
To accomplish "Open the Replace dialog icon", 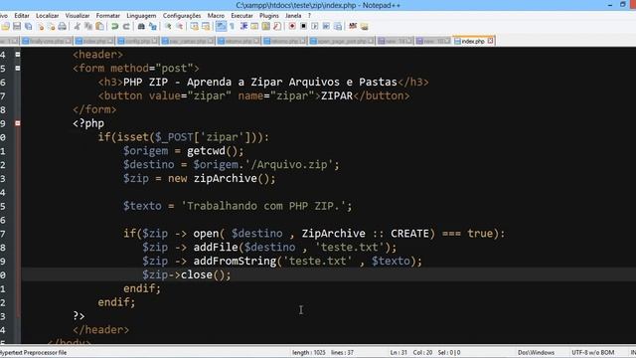I will [x=153, y=27].
